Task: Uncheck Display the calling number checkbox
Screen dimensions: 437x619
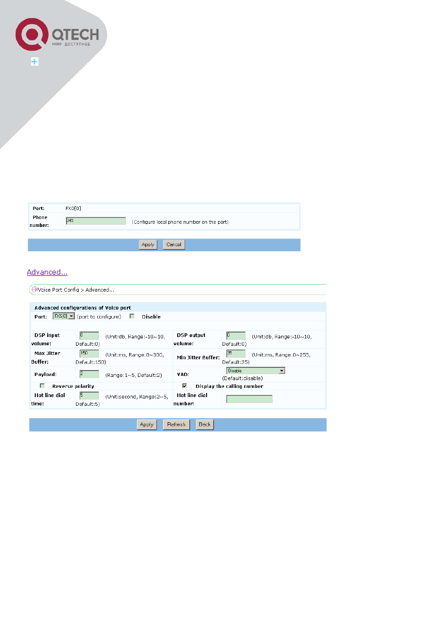Action: coord(185,386)
